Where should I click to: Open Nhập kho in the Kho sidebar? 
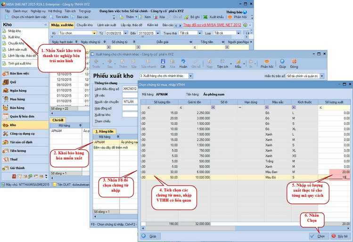point(15,31)
